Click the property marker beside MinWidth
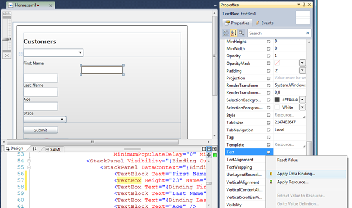 (x=269, y=49)
